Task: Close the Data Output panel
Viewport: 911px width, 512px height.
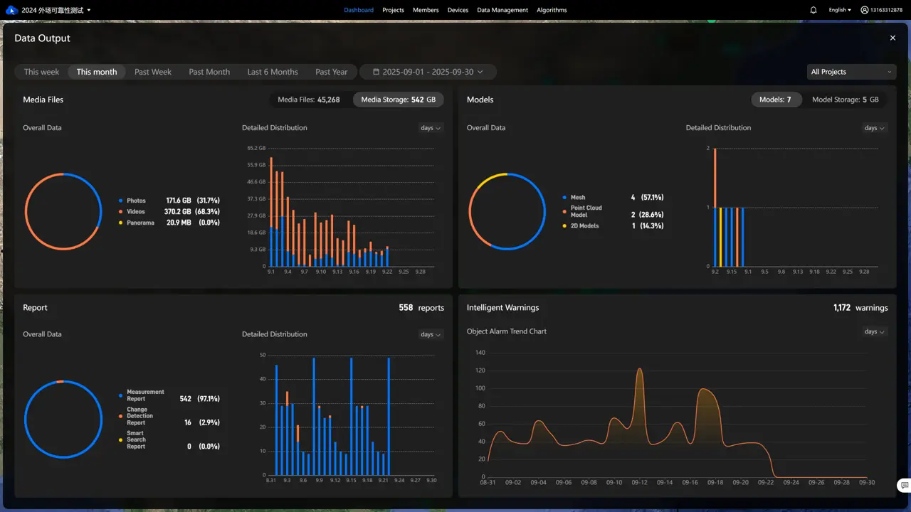Action: tap(892, 38)
